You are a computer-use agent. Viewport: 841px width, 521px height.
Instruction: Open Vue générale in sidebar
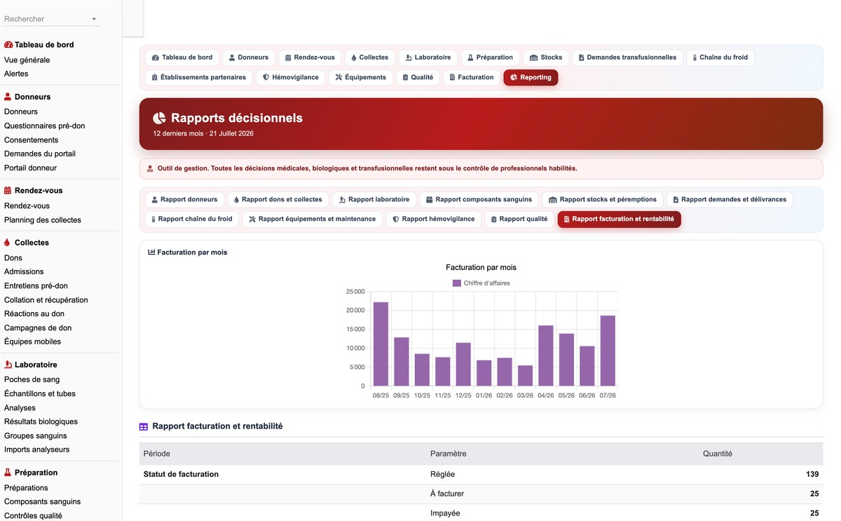27,60
